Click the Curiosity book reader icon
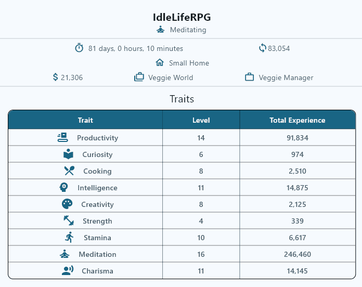362x287 pixels. pyautogui.click(x=68, y=154)
